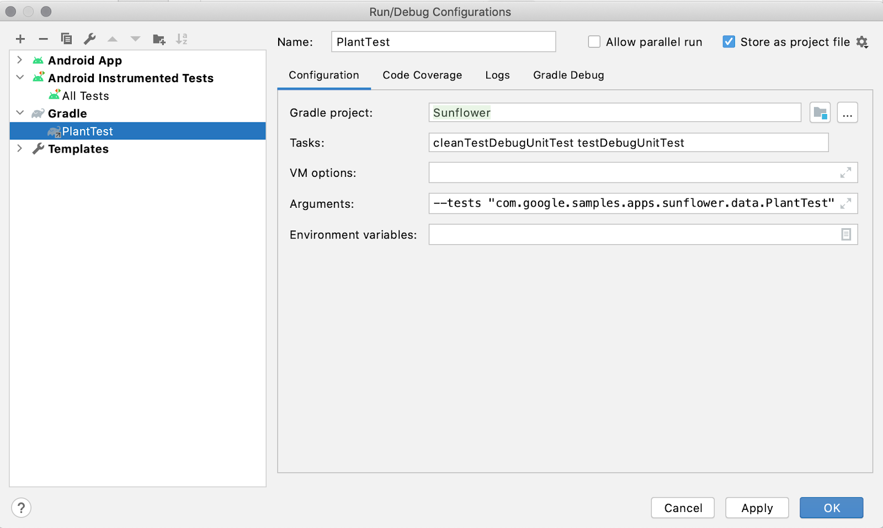Image resolution: width=883 pixels, height=528 pixels.
Task: Expand the Android App section
Action: (20, 60)
